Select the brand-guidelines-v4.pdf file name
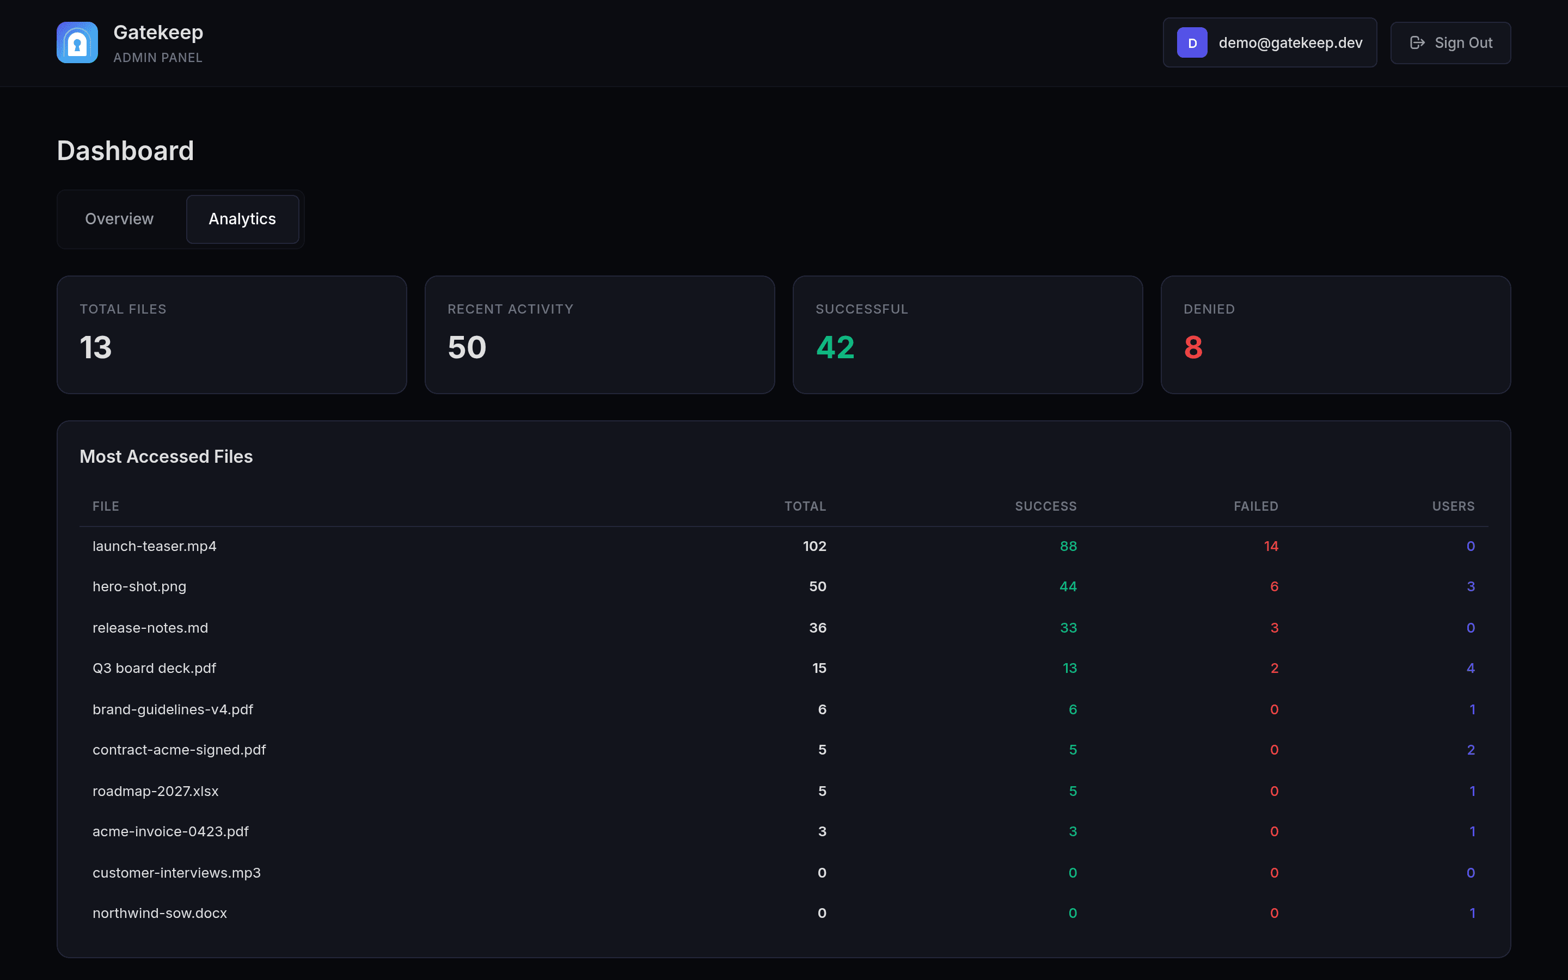 [x=173, y=710]
